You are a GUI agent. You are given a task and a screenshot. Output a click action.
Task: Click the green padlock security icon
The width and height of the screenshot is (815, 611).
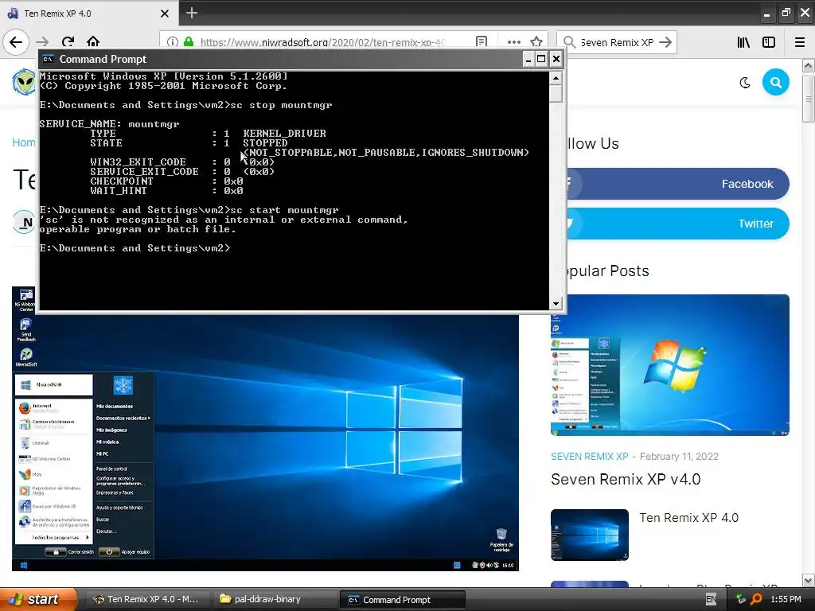(189, 42)
